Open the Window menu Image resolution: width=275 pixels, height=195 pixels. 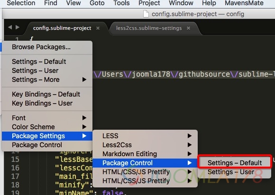[x=181, y=3]
